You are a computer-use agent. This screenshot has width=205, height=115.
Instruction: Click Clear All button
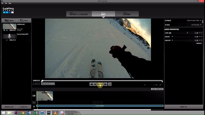(x=24, y=107)
